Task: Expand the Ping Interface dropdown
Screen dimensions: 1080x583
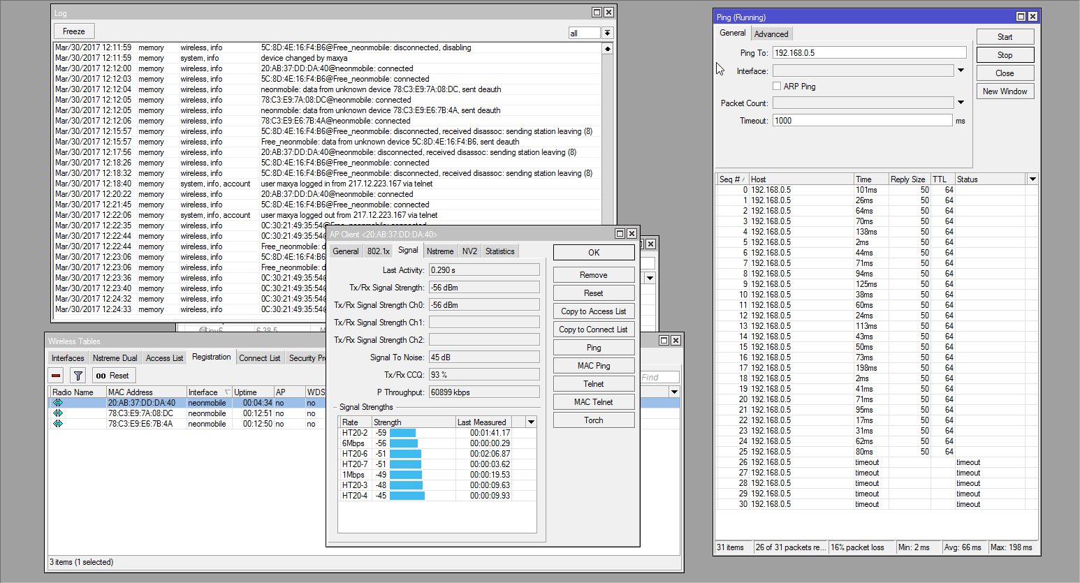Action: point(961,71)
